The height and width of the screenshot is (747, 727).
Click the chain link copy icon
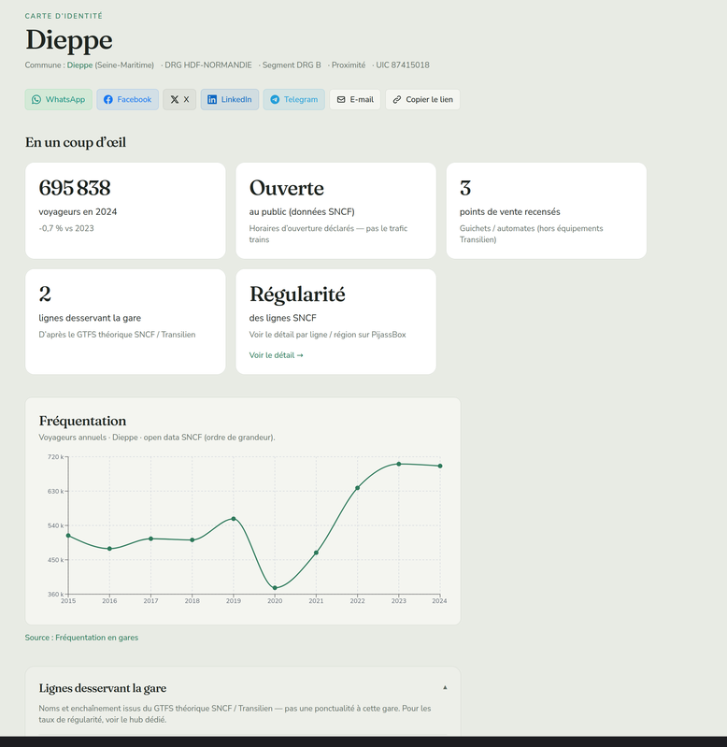(x=396, y=99)
